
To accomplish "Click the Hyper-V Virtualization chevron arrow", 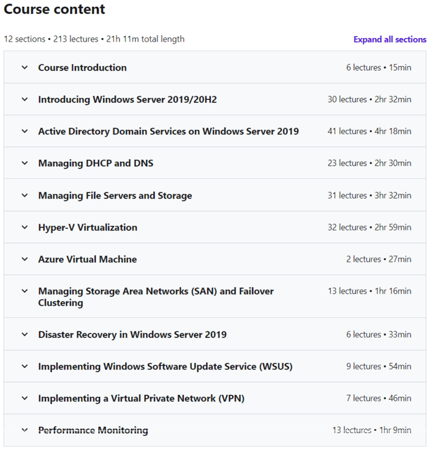I will pos(25,227).
